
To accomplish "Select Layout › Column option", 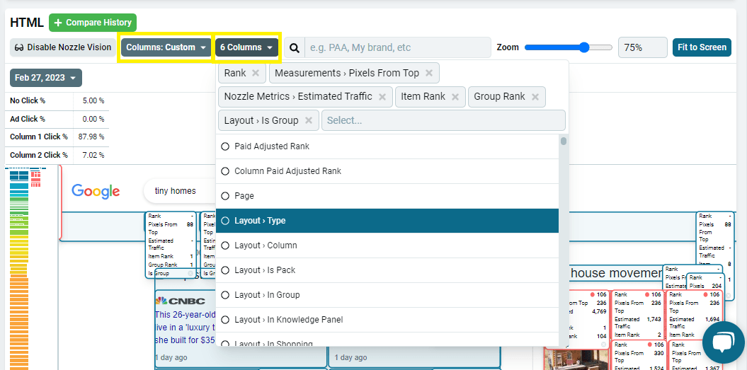I will pos(387,245).
